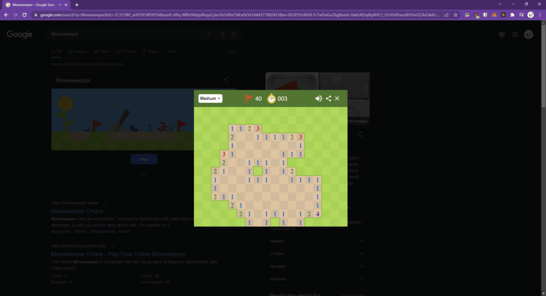
Task: Click the extension icon with the badge number
Action: coord(476,15)
